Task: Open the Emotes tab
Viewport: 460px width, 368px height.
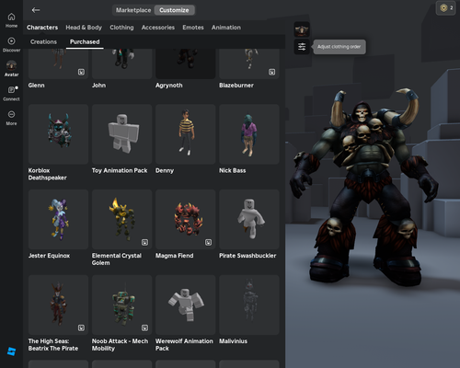Action: [x=193, y=28]
